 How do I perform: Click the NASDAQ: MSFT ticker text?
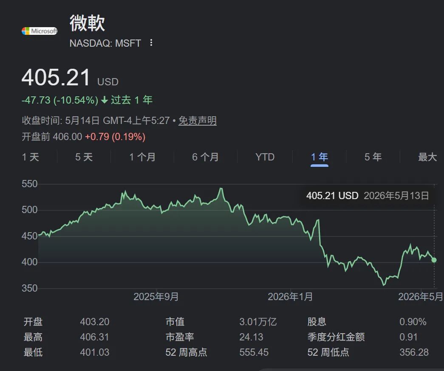tap(105, 43)
